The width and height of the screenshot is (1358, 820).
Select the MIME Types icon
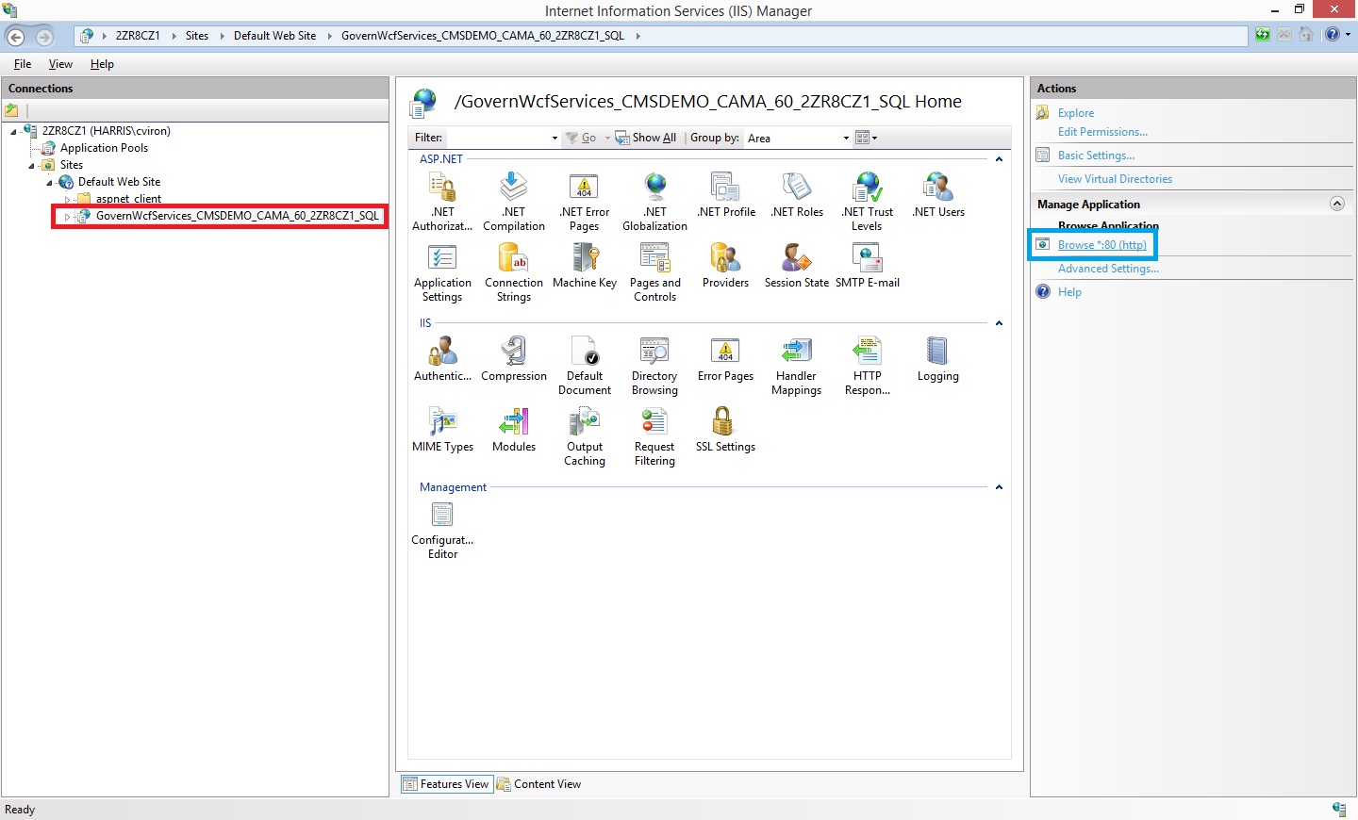point(442,422)
